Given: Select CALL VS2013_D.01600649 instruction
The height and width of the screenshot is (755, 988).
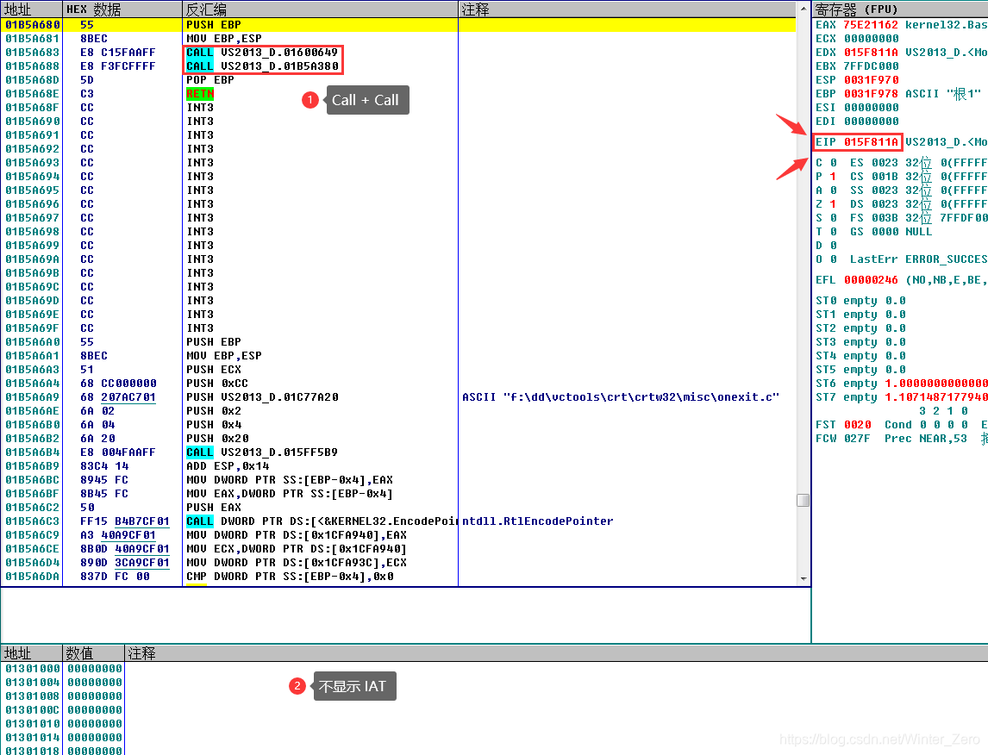Looking at the screenshot, I should pos(262,53).
